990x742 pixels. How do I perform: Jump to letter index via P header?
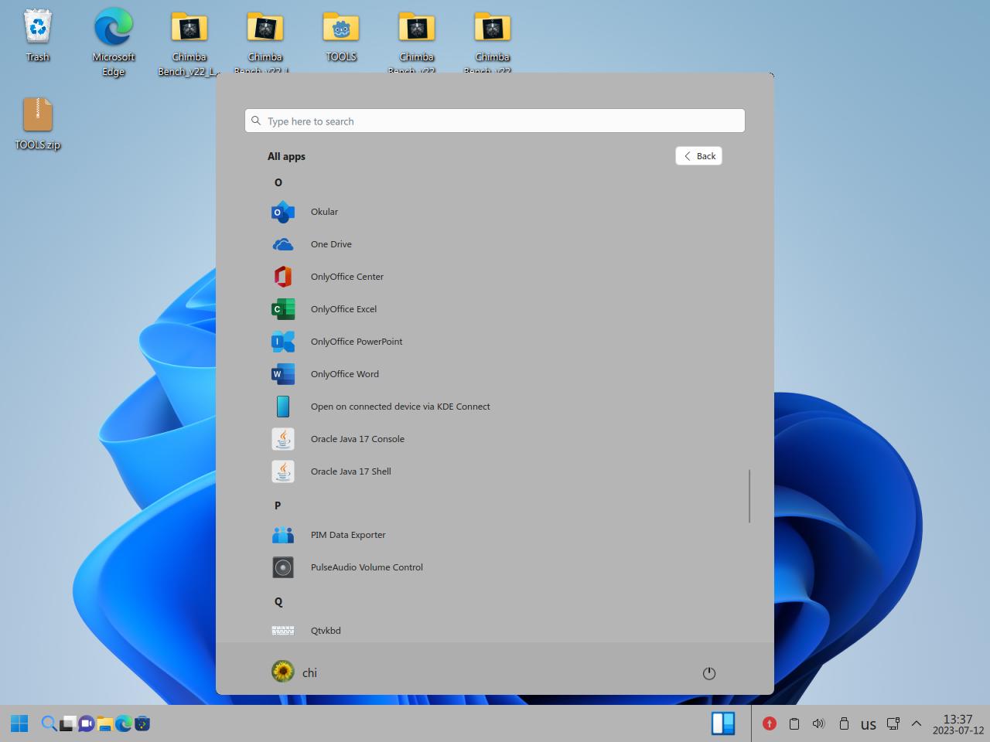point(278,505)
